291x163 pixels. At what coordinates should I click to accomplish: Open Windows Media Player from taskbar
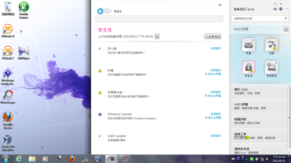pos(45,159)
